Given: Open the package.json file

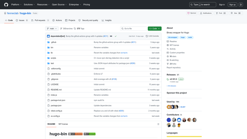Looking at the screenshot, I should (56, 106).
